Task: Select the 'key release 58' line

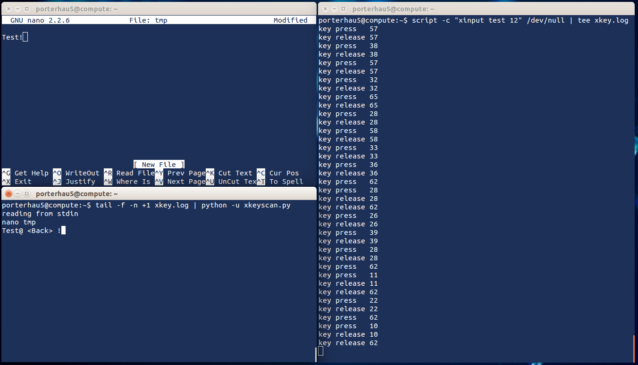Action: [x=348, y=139]
